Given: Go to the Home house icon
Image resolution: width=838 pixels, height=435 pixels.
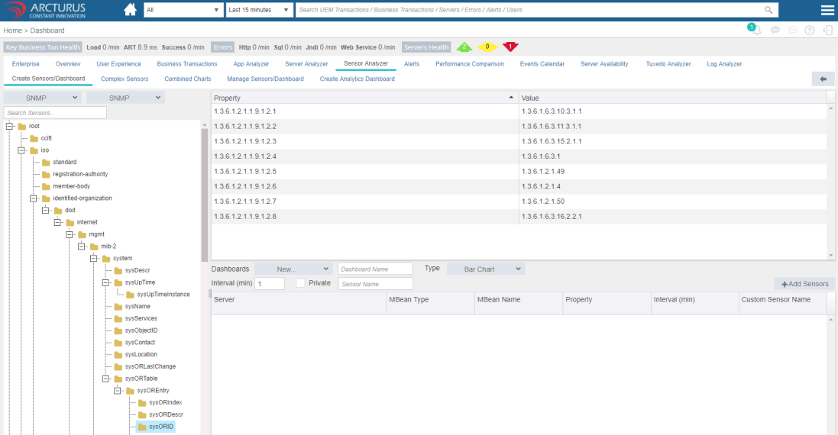Looking at the screenshot, I should 130,10.
